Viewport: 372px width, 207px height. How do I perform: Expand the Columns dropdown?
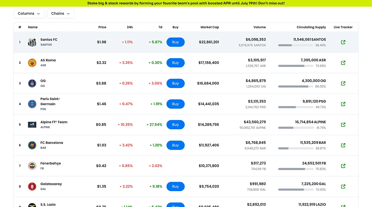(29, 14)
